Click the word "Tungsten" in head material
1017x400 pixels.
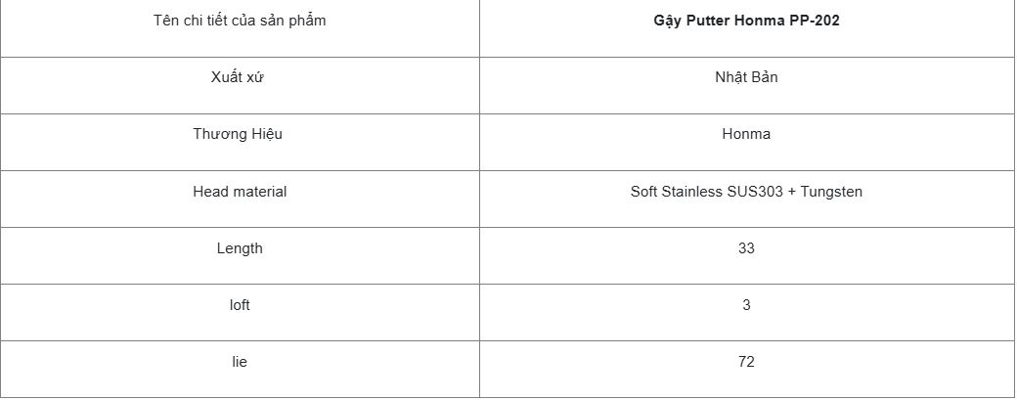pyautogui.click(x=831, y=192)
